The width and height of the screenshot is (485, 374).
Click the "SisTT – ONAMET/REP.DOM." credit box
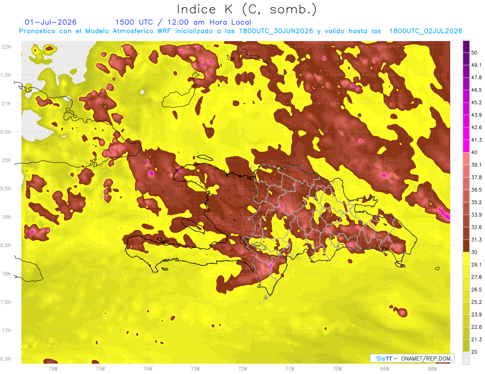[412, 358]
